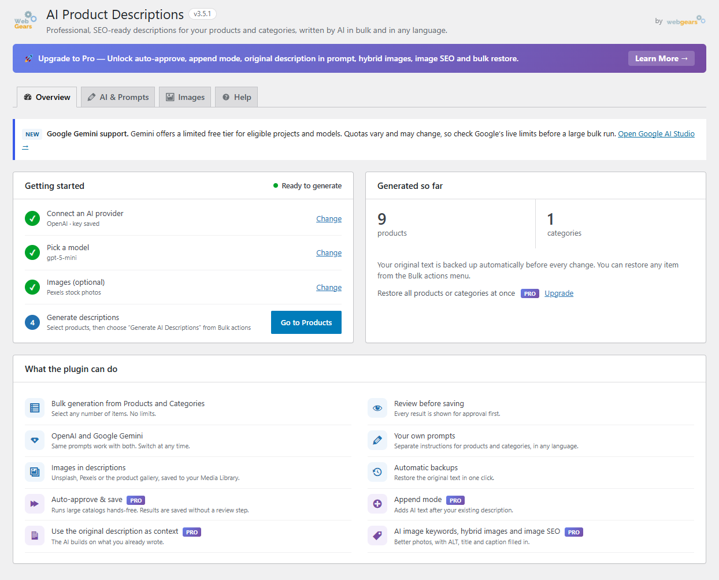This screenshot has height=580, width=719.
Task: Click the AI image keywords tag icon
Action: point(377,536)
